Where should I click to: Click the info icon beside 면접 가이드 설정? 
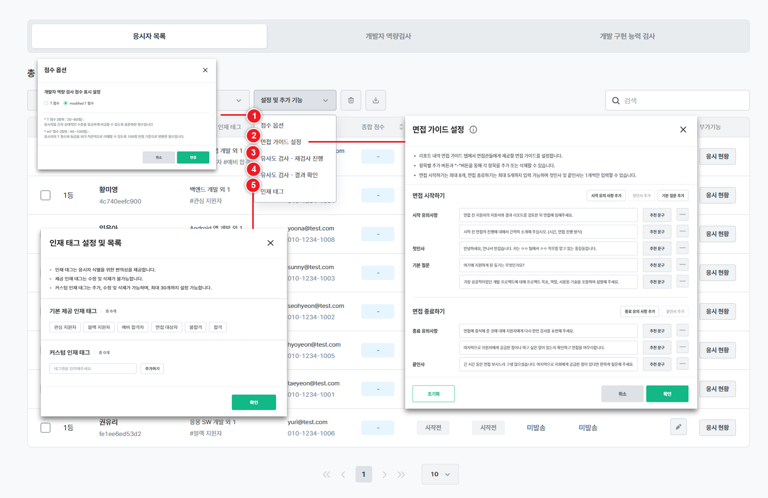[x=473, y=130]
